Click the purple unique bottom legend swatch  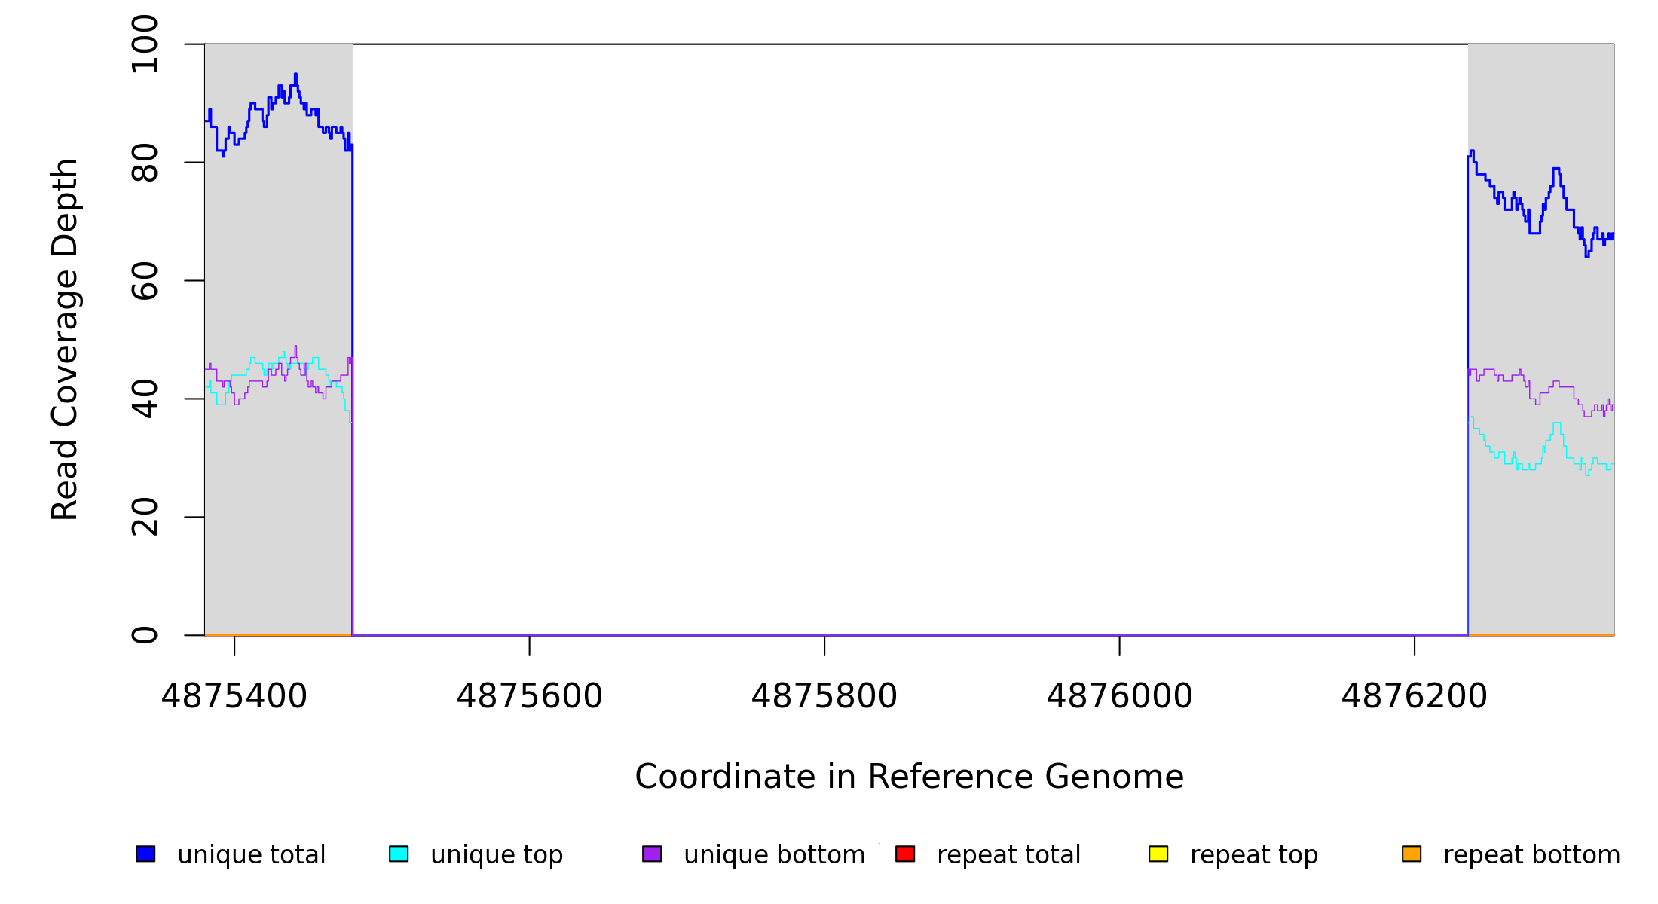652,854
